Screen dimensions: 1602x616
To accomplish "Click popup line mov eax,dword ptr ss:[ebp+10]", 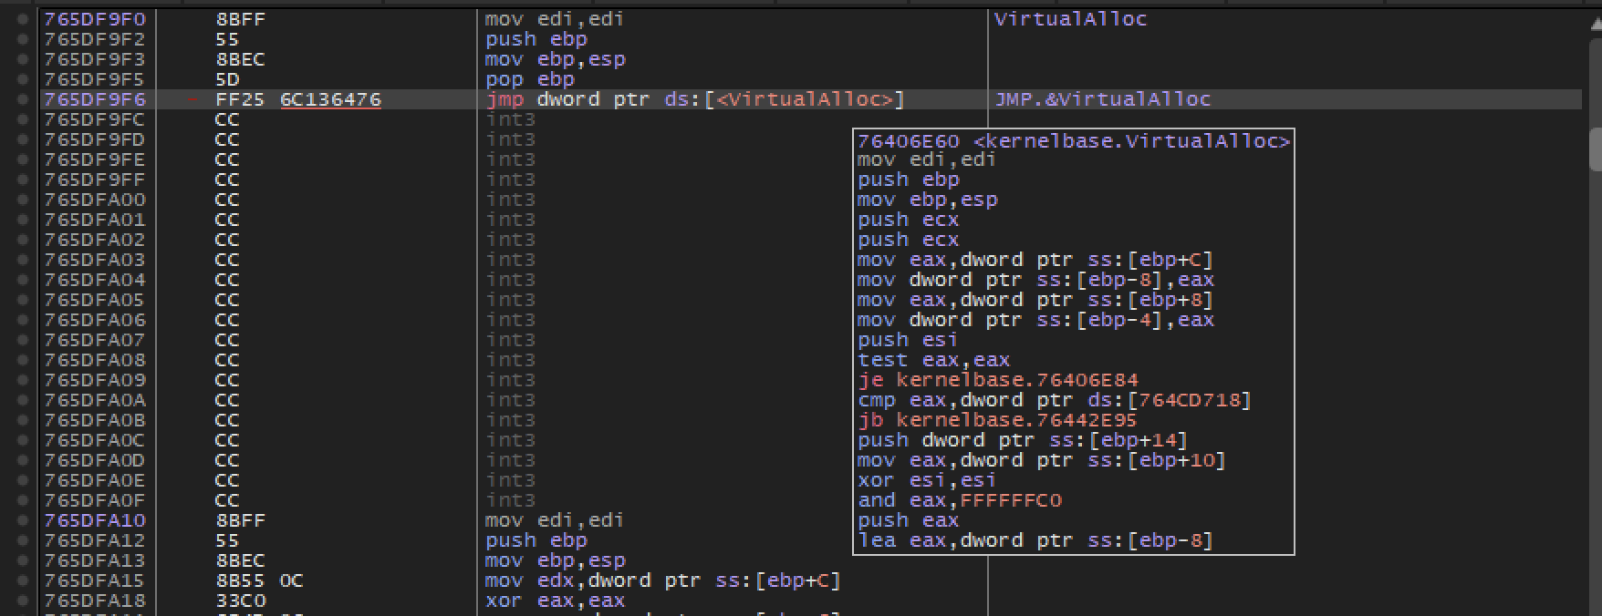I will tap(1042, 460).
